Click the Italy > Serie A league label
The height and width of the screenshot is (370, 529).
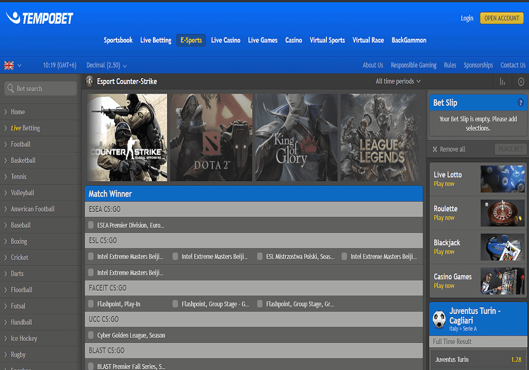[x=463, y=329]
